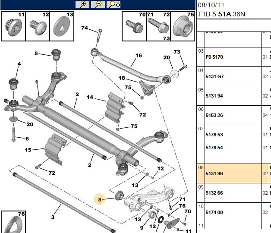Click the part 13 washer thumbnail
This screenshot has height=233, width=271.
[62, 26]
